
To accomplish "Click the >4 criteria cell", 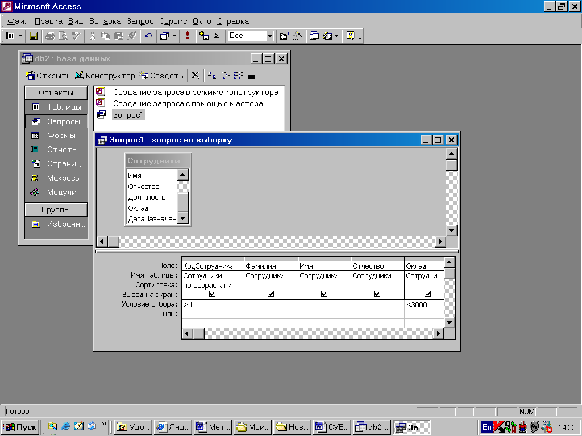I will pyautogui.click(x=213, y=304).
